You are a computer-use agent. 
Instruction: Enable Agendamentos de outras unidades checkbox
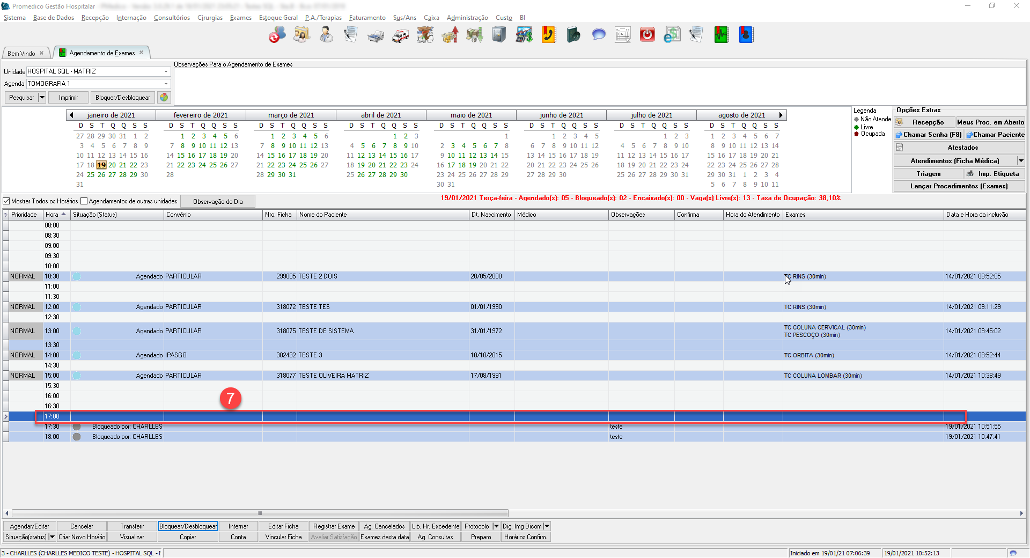[84, 201]
